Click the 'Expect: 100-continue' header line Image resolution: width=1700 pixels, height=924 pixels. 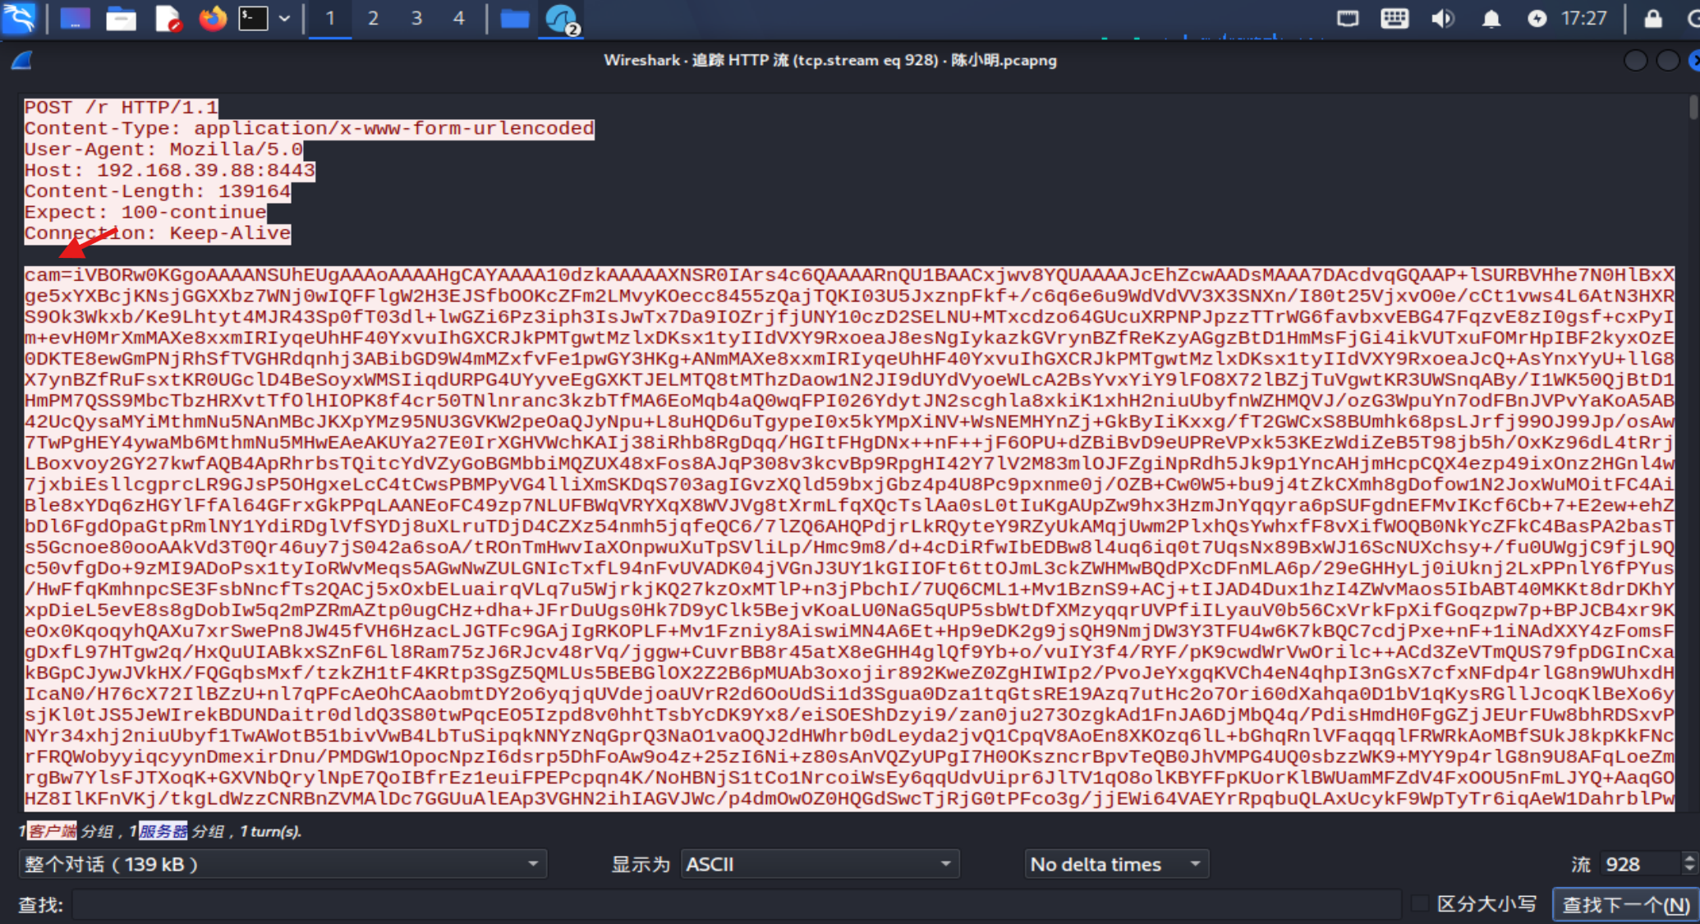[145, 212]
